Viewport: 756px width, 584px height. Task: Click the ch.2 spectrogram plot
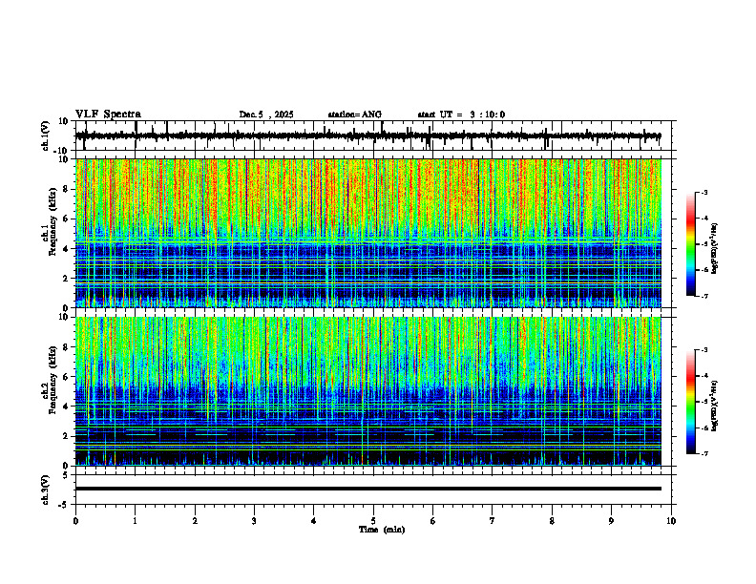pyautogui.click(x=367, y=391)
